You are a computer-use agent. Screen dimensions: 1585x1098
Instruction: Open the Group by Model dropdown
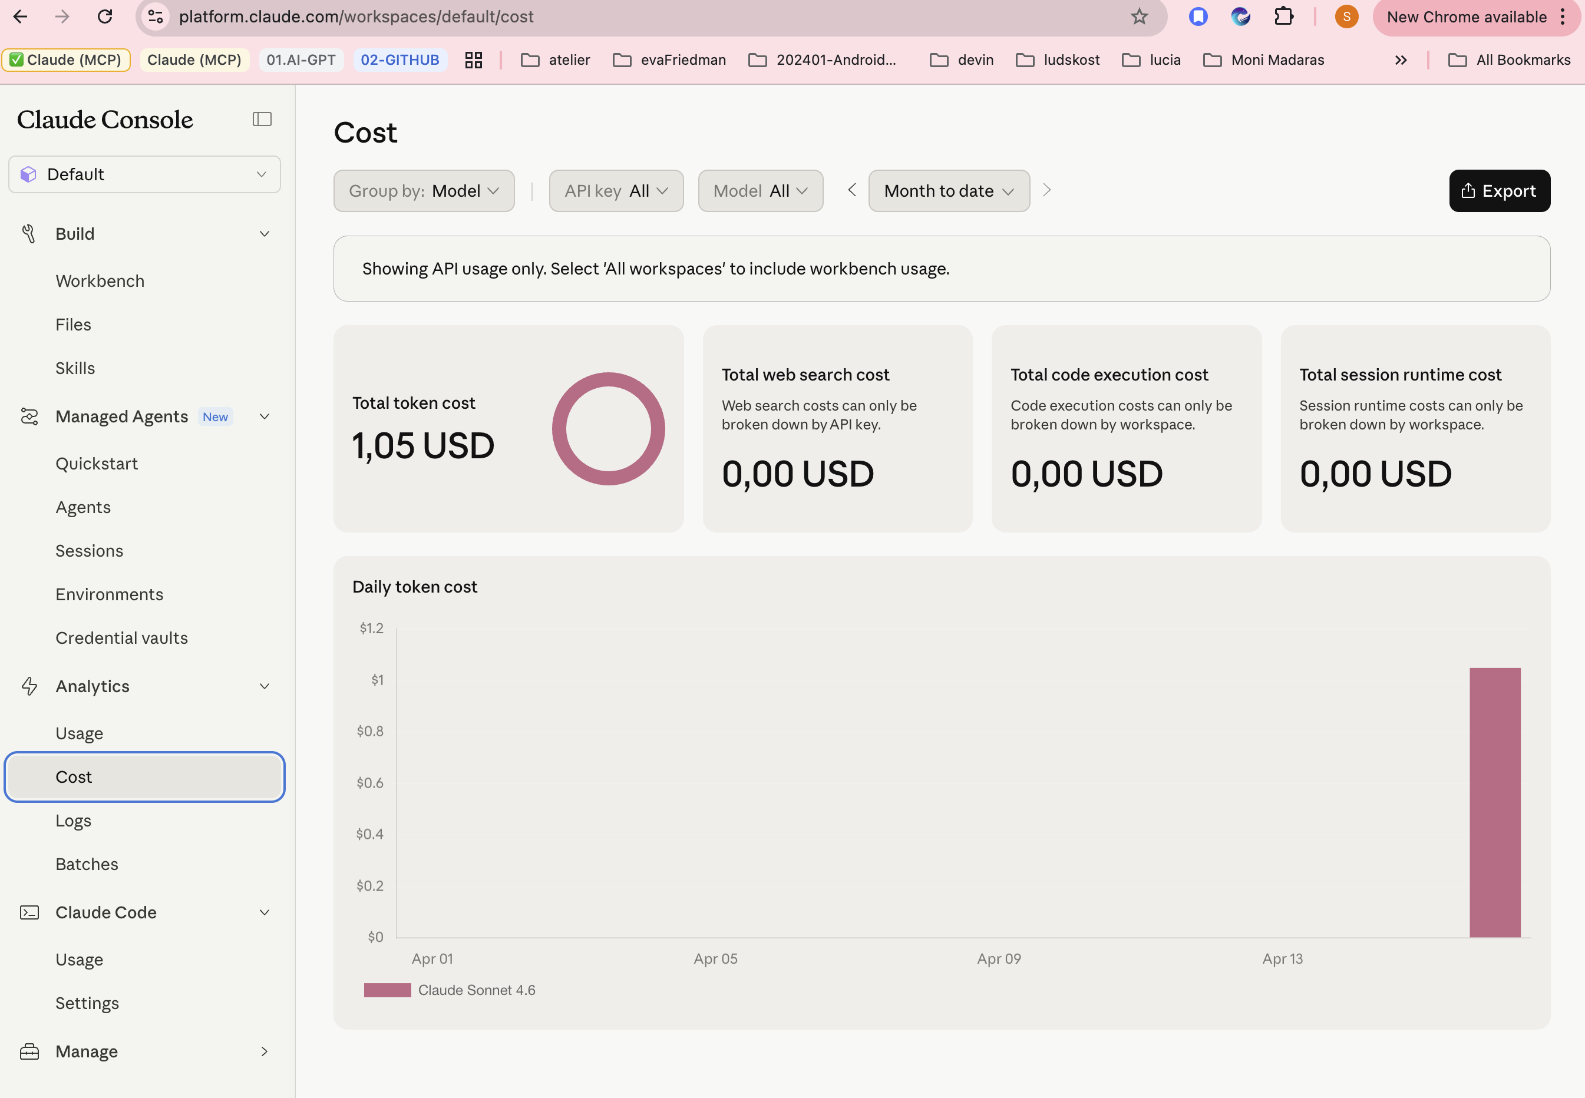(x=424, y=191)
